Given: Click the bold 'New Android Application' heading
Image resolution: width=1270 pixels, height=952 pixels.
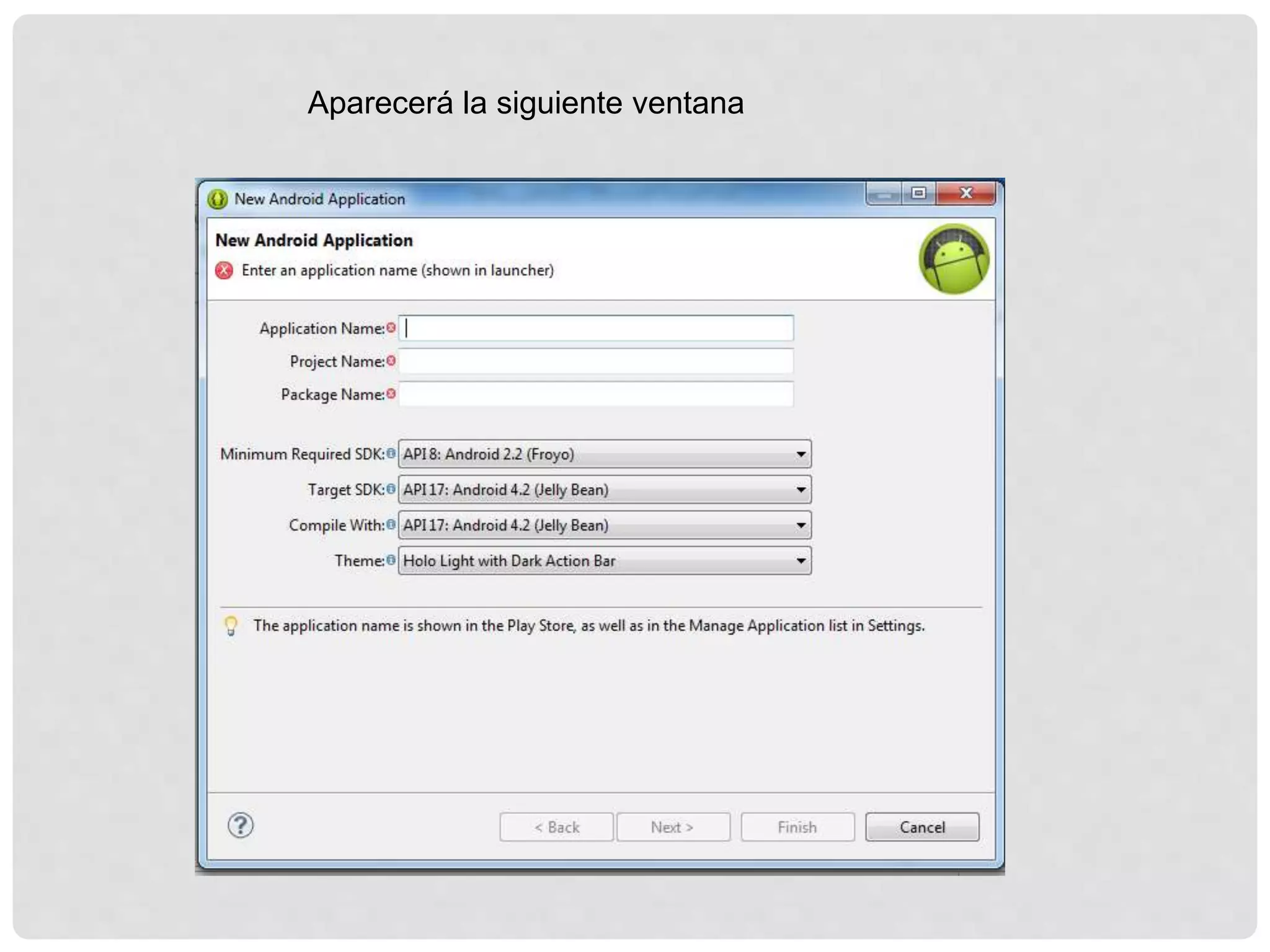Looking at the screenshot, I should pos(314,240).
